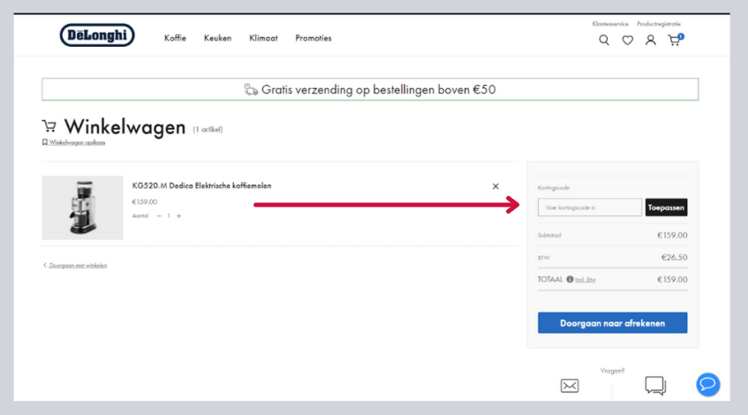
Task: Open the shopping cart icon in header
Action: pyautogui.click(x=674, y=40)
